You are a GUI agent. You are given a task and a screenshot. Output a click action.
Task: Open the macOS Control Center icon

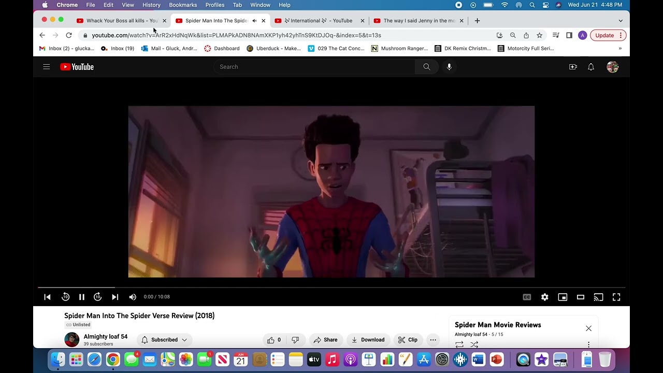pyautogui.click(x=545, y=5)
